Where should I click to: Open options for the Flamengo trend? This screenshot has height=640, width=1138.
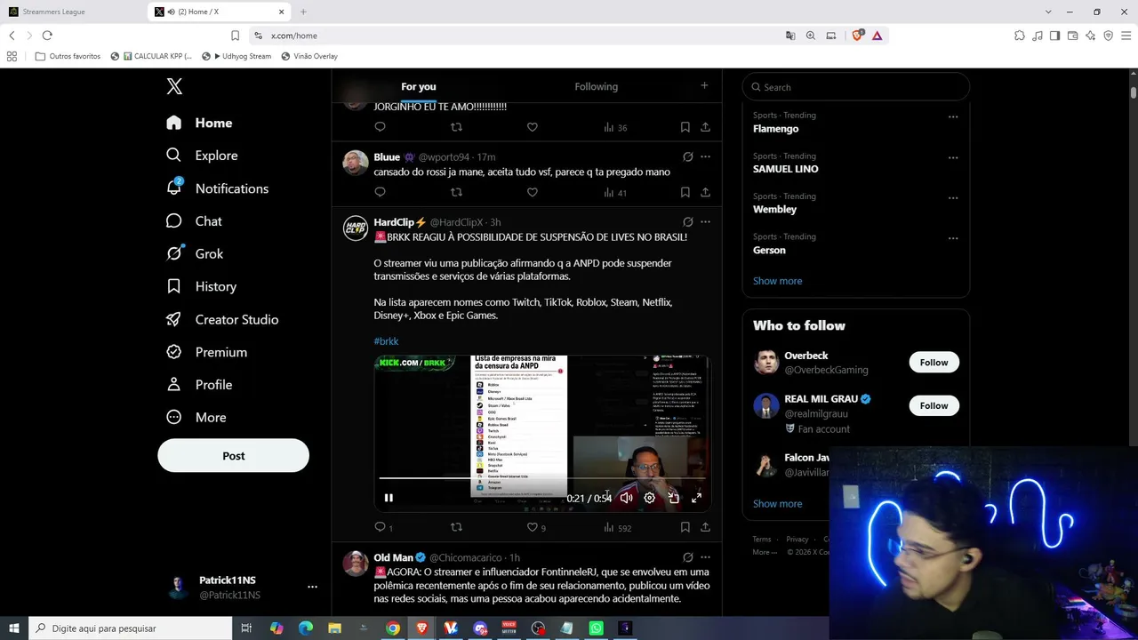pyautogui.click(x=953, y=116)
